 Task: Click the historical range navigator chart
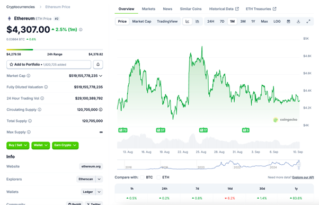coord(209,165)
